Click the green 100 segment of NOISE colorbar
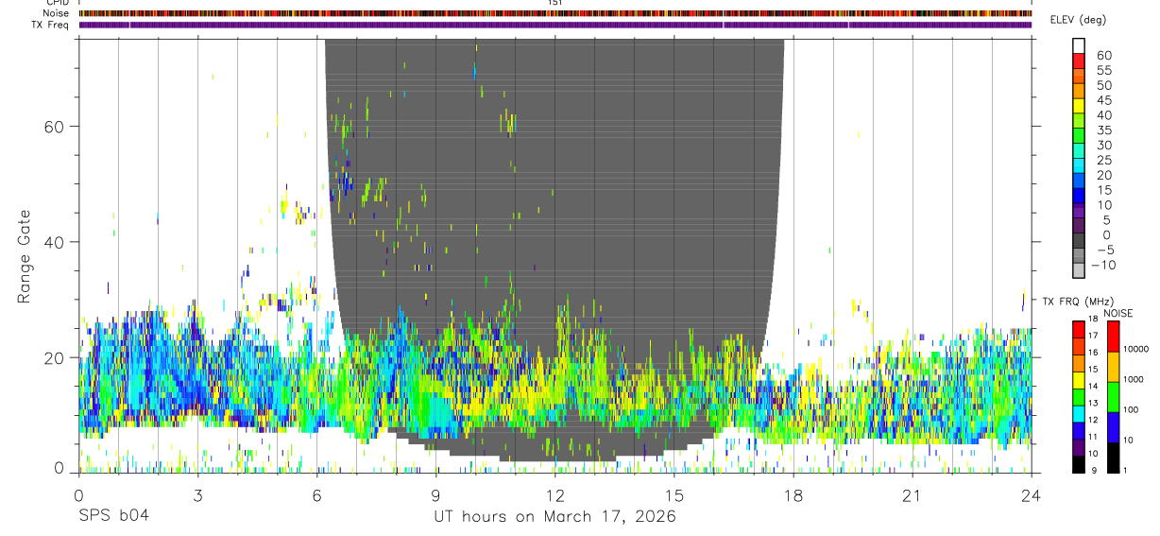The width and height of the screenshot is (1160, 536). (x=1112, y=397)
